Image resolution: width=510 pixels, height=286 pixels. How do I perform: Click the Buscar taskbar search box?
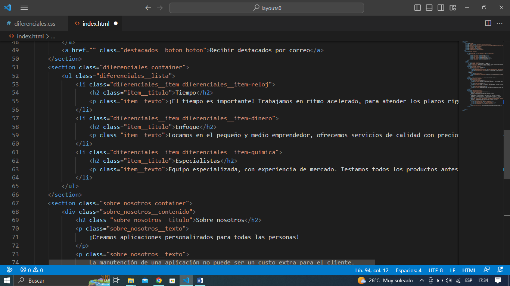click(62, 280)
